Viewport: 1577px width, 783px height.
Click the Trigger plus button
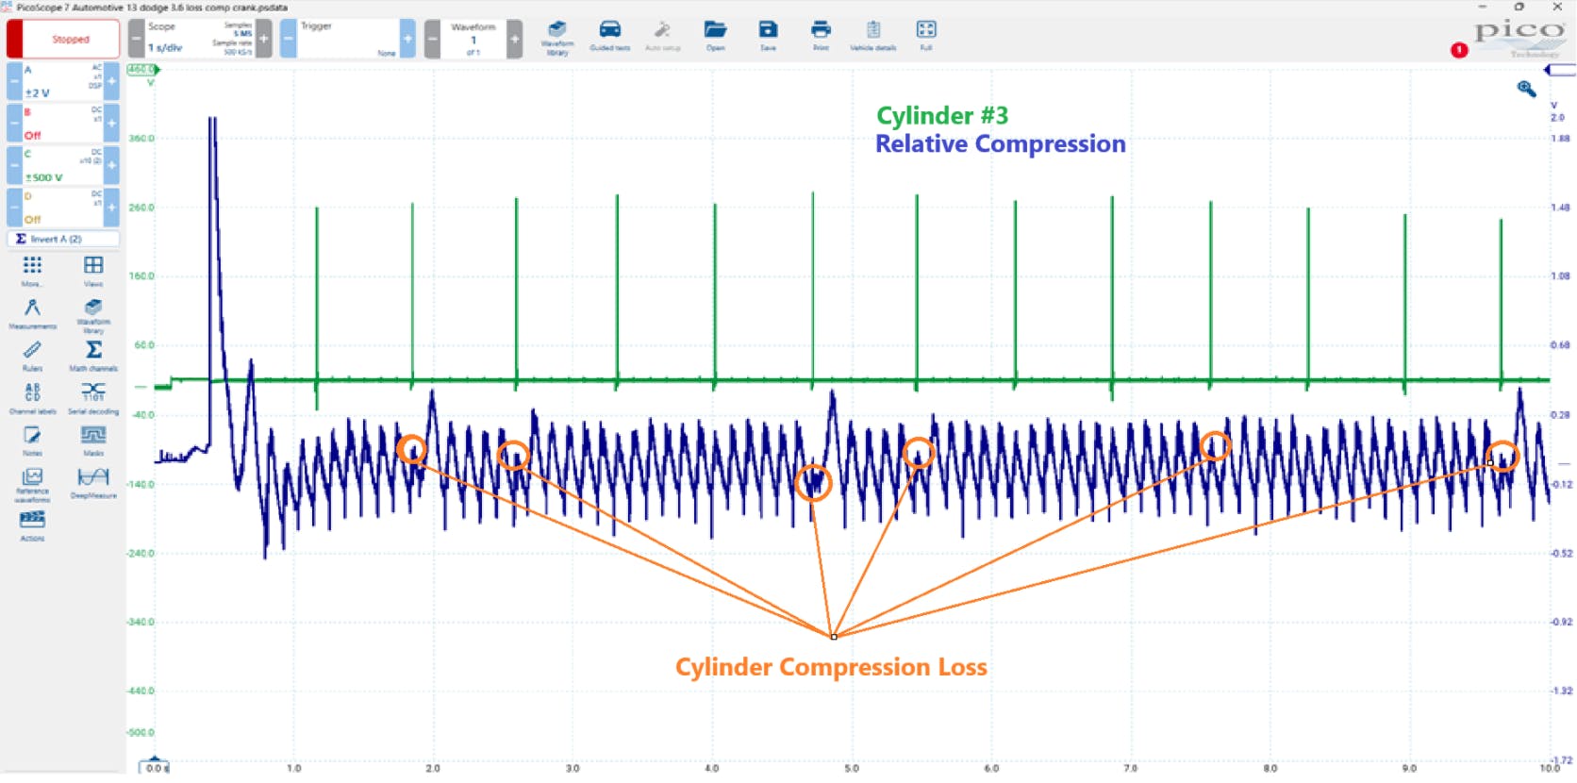point(407,39)
